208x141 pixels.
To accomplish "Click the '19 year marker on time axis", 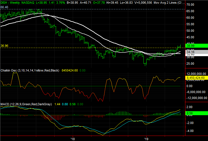I will [x=146, y=139].
